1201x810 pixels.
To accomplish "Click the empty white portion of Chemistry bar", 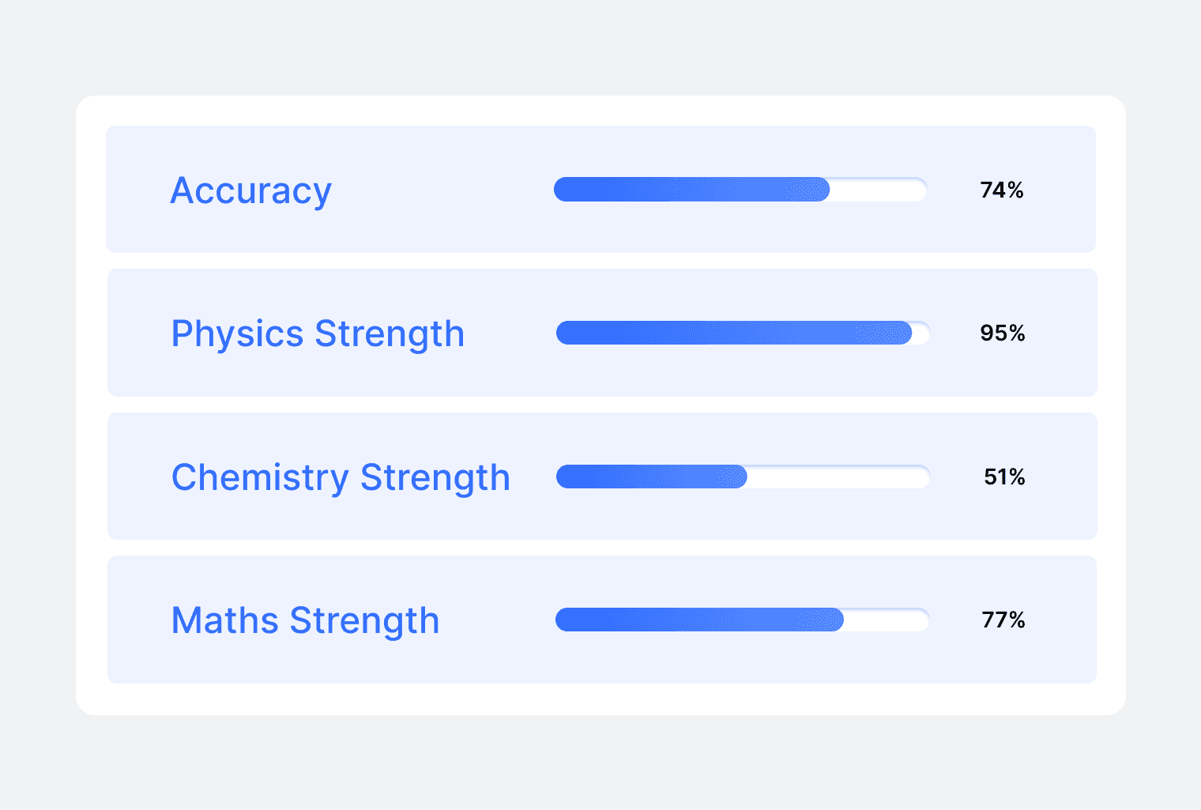I will (838, 477).
